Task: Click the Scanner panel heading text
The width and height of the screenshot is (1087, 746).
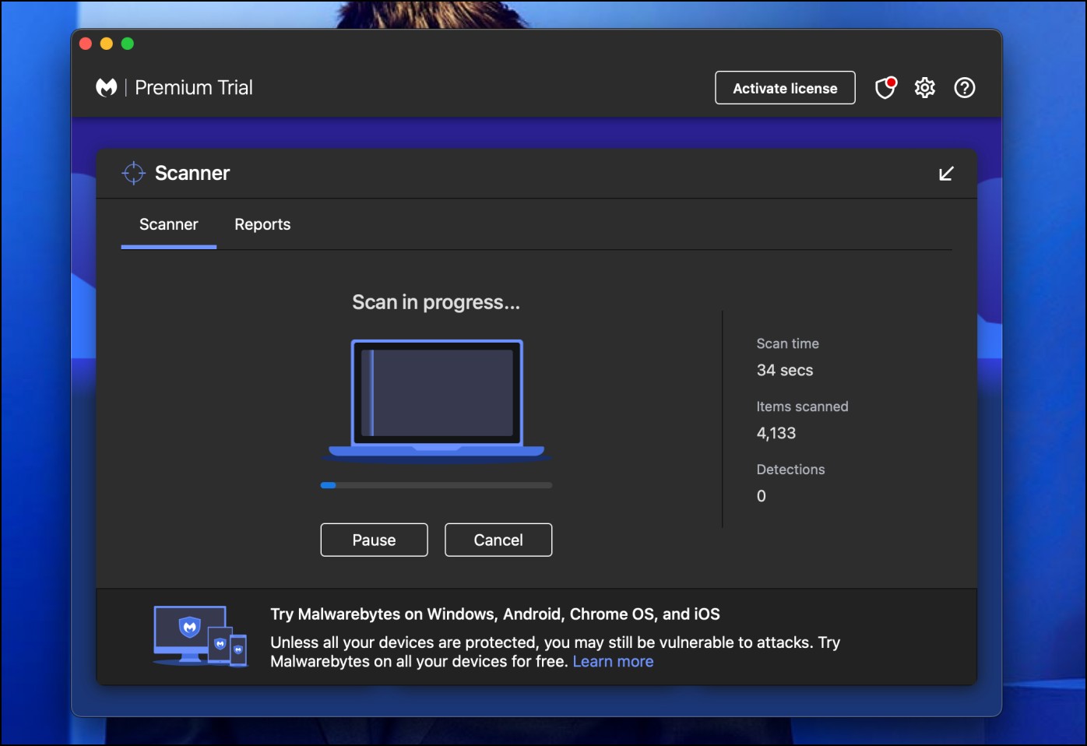Action: (x=192, y=173)
